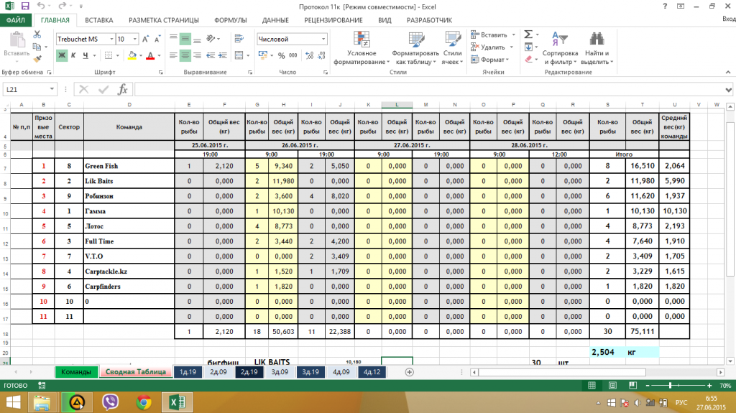
Task: Toggle center horizontal alignment
Action: click(185, 55)
